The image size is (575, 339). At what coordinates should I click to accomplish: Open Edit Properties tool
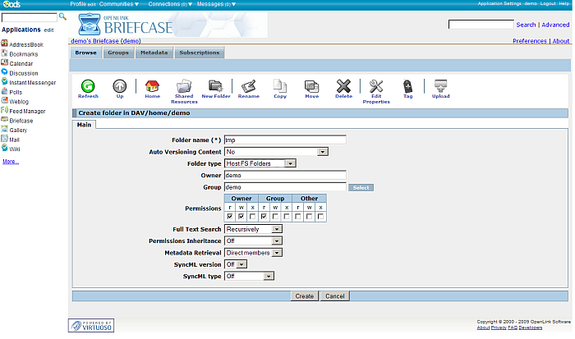pyautogui.click(x=376, y=85)
